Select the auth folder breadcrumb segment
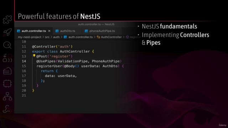The width and height of the screenshot is (228, 128). coord(56,37)
